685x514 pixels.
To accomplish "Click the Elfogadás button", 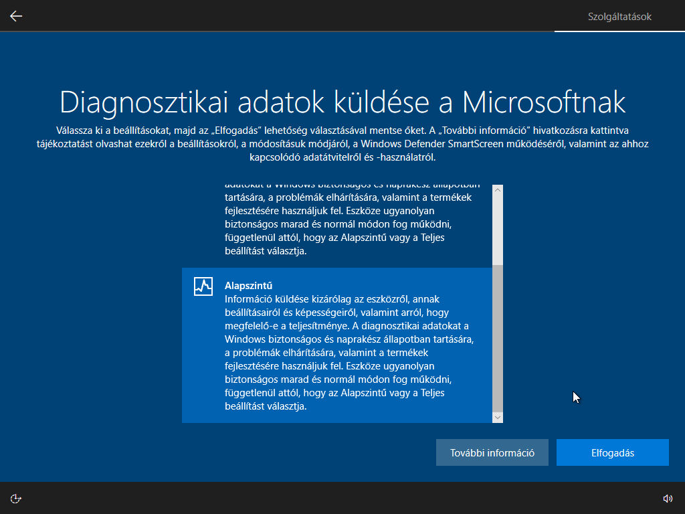I will pyautogui.click(x=613, y=452).
